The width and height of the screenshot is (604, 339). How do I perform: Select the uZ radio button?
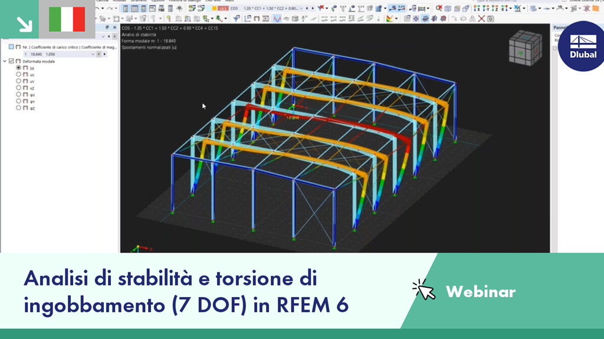point(18,88)
